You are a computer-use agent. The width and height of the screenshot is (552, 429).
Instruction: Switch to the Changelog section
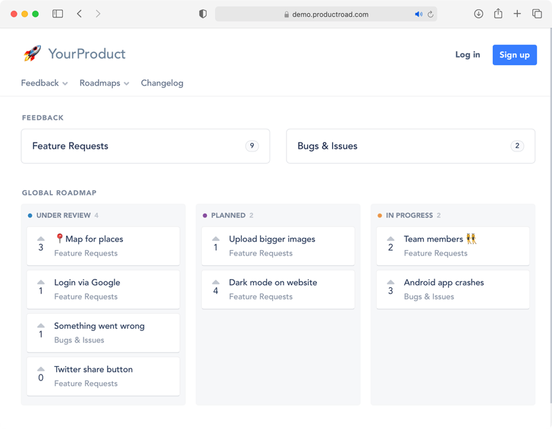click(x=162, y=83)
